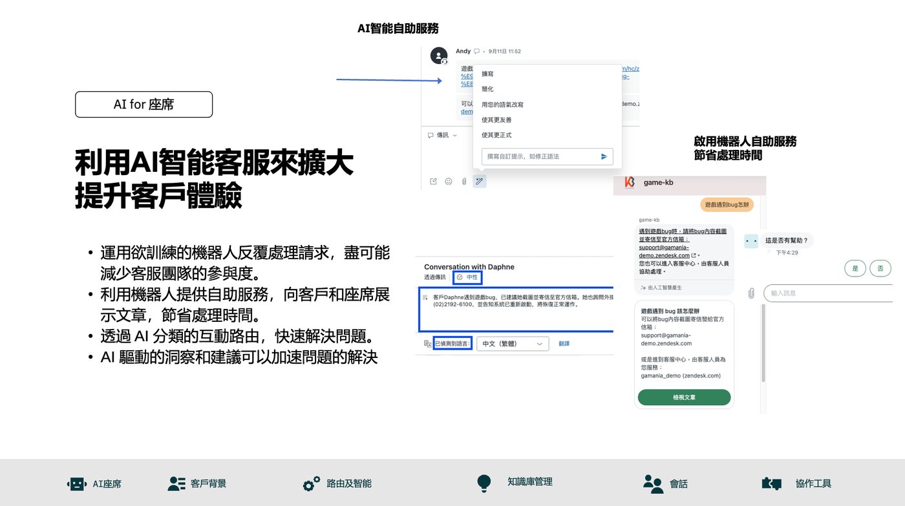Open the 傳訊 channel dropdown
Screen dimensions: 905x506
click(442, 135)
